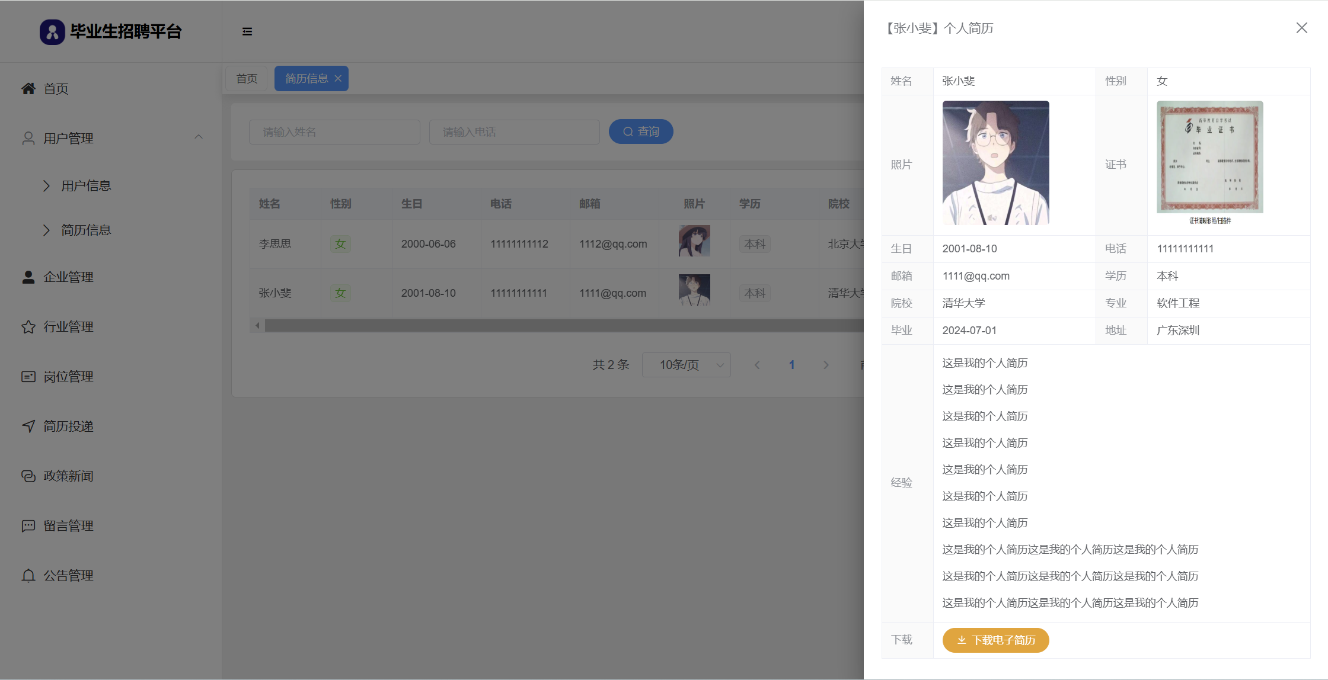This screenshot has width=1328, height=680.
Task: Collapse the 用户管理 submenu arrow
Action: coord(199,137)
